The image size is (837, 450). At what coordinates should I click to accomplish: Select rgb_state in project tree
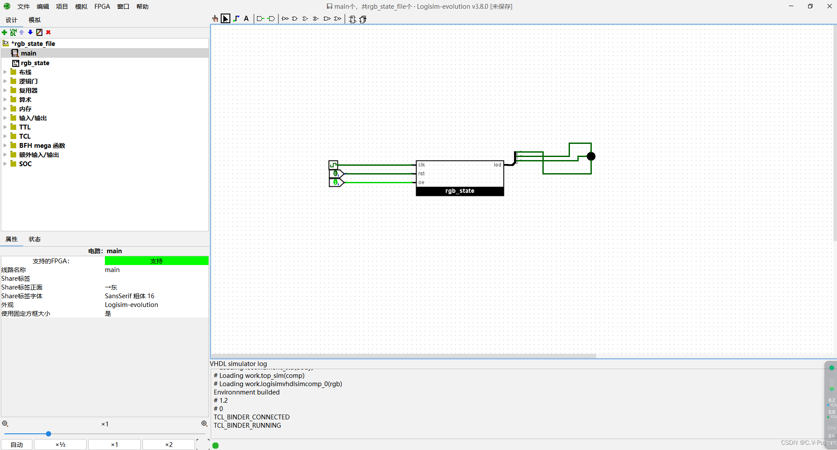point(35,63)
